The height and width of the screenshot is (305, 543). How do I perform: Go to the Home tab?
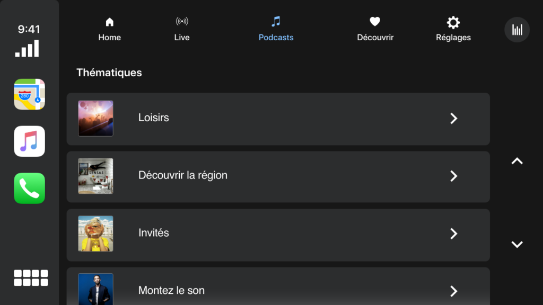(110, 29)
